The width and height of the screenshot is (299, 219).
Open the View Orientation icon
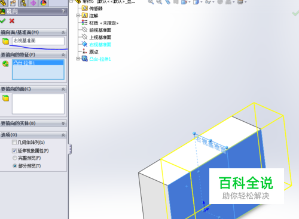(x=184, y=2)
